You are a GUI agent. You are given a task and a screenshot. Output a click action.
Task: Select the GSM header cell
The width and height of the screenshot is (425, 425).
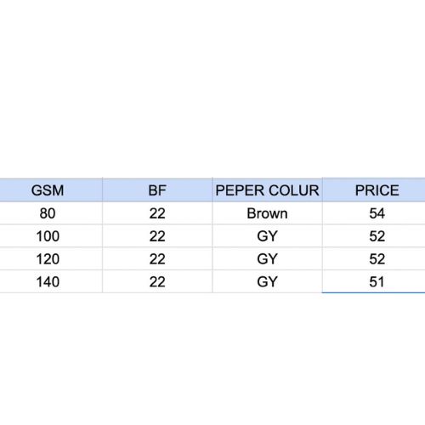[x=51, y=190]
